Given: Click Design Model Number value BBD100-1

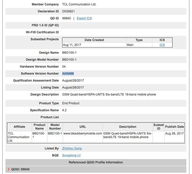Looking at the screenshot, I should click(69, 60).
